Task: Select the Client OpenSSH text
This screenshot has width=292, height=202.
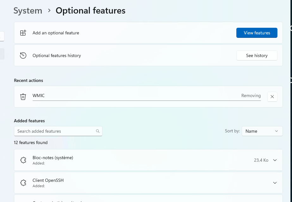Action: tap(48, 180)
